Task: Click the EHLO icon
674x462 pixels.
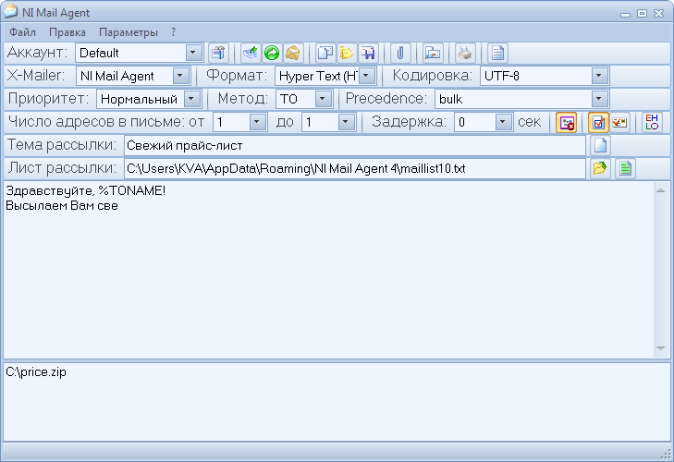Action: tap(652, 123)
